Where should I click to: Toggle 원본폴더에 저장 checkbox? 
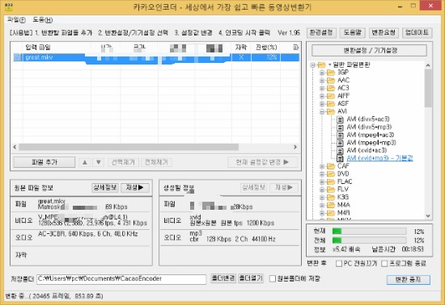pyautogui.click(x=272, y=278)
